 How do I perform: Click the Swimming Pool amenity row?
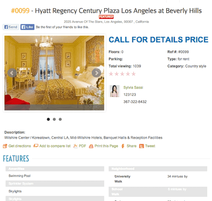(55, 176)
